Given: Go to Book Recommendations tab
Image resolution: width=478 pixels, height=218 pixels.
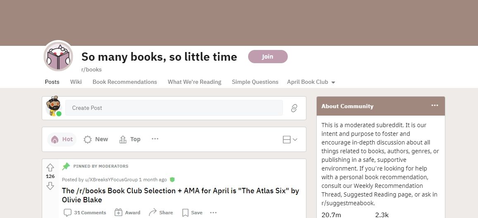Looking at the screenshot, I should pyautogui.click(x=124, y=82).
